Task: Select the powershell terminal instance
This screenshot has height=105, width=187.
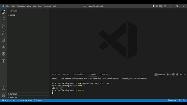Action: coord(160,75)
